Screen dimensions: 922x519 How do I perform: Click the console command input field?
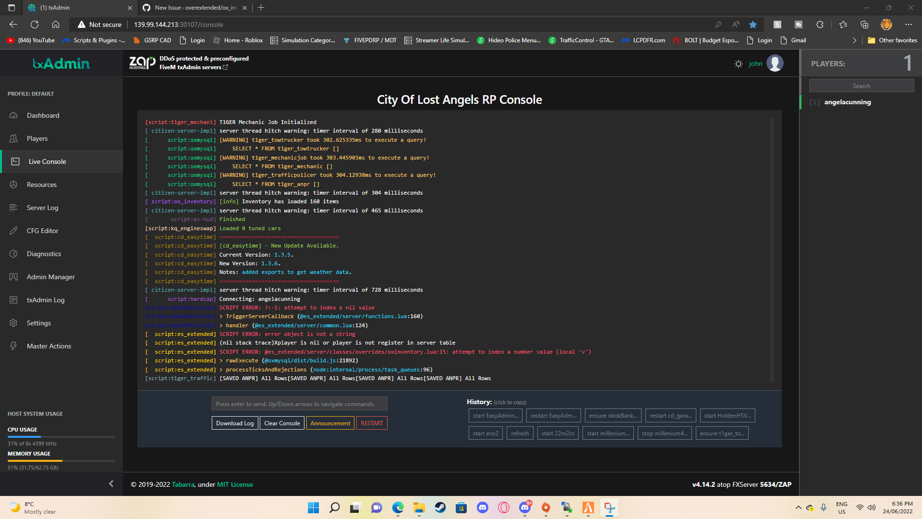pyautogui.click(x=299, y=404)
